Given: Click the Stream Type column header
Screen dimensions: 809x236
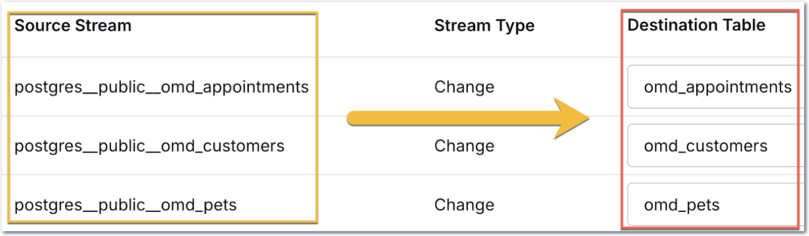Looking at the screenshot, I should click(484, 26).
